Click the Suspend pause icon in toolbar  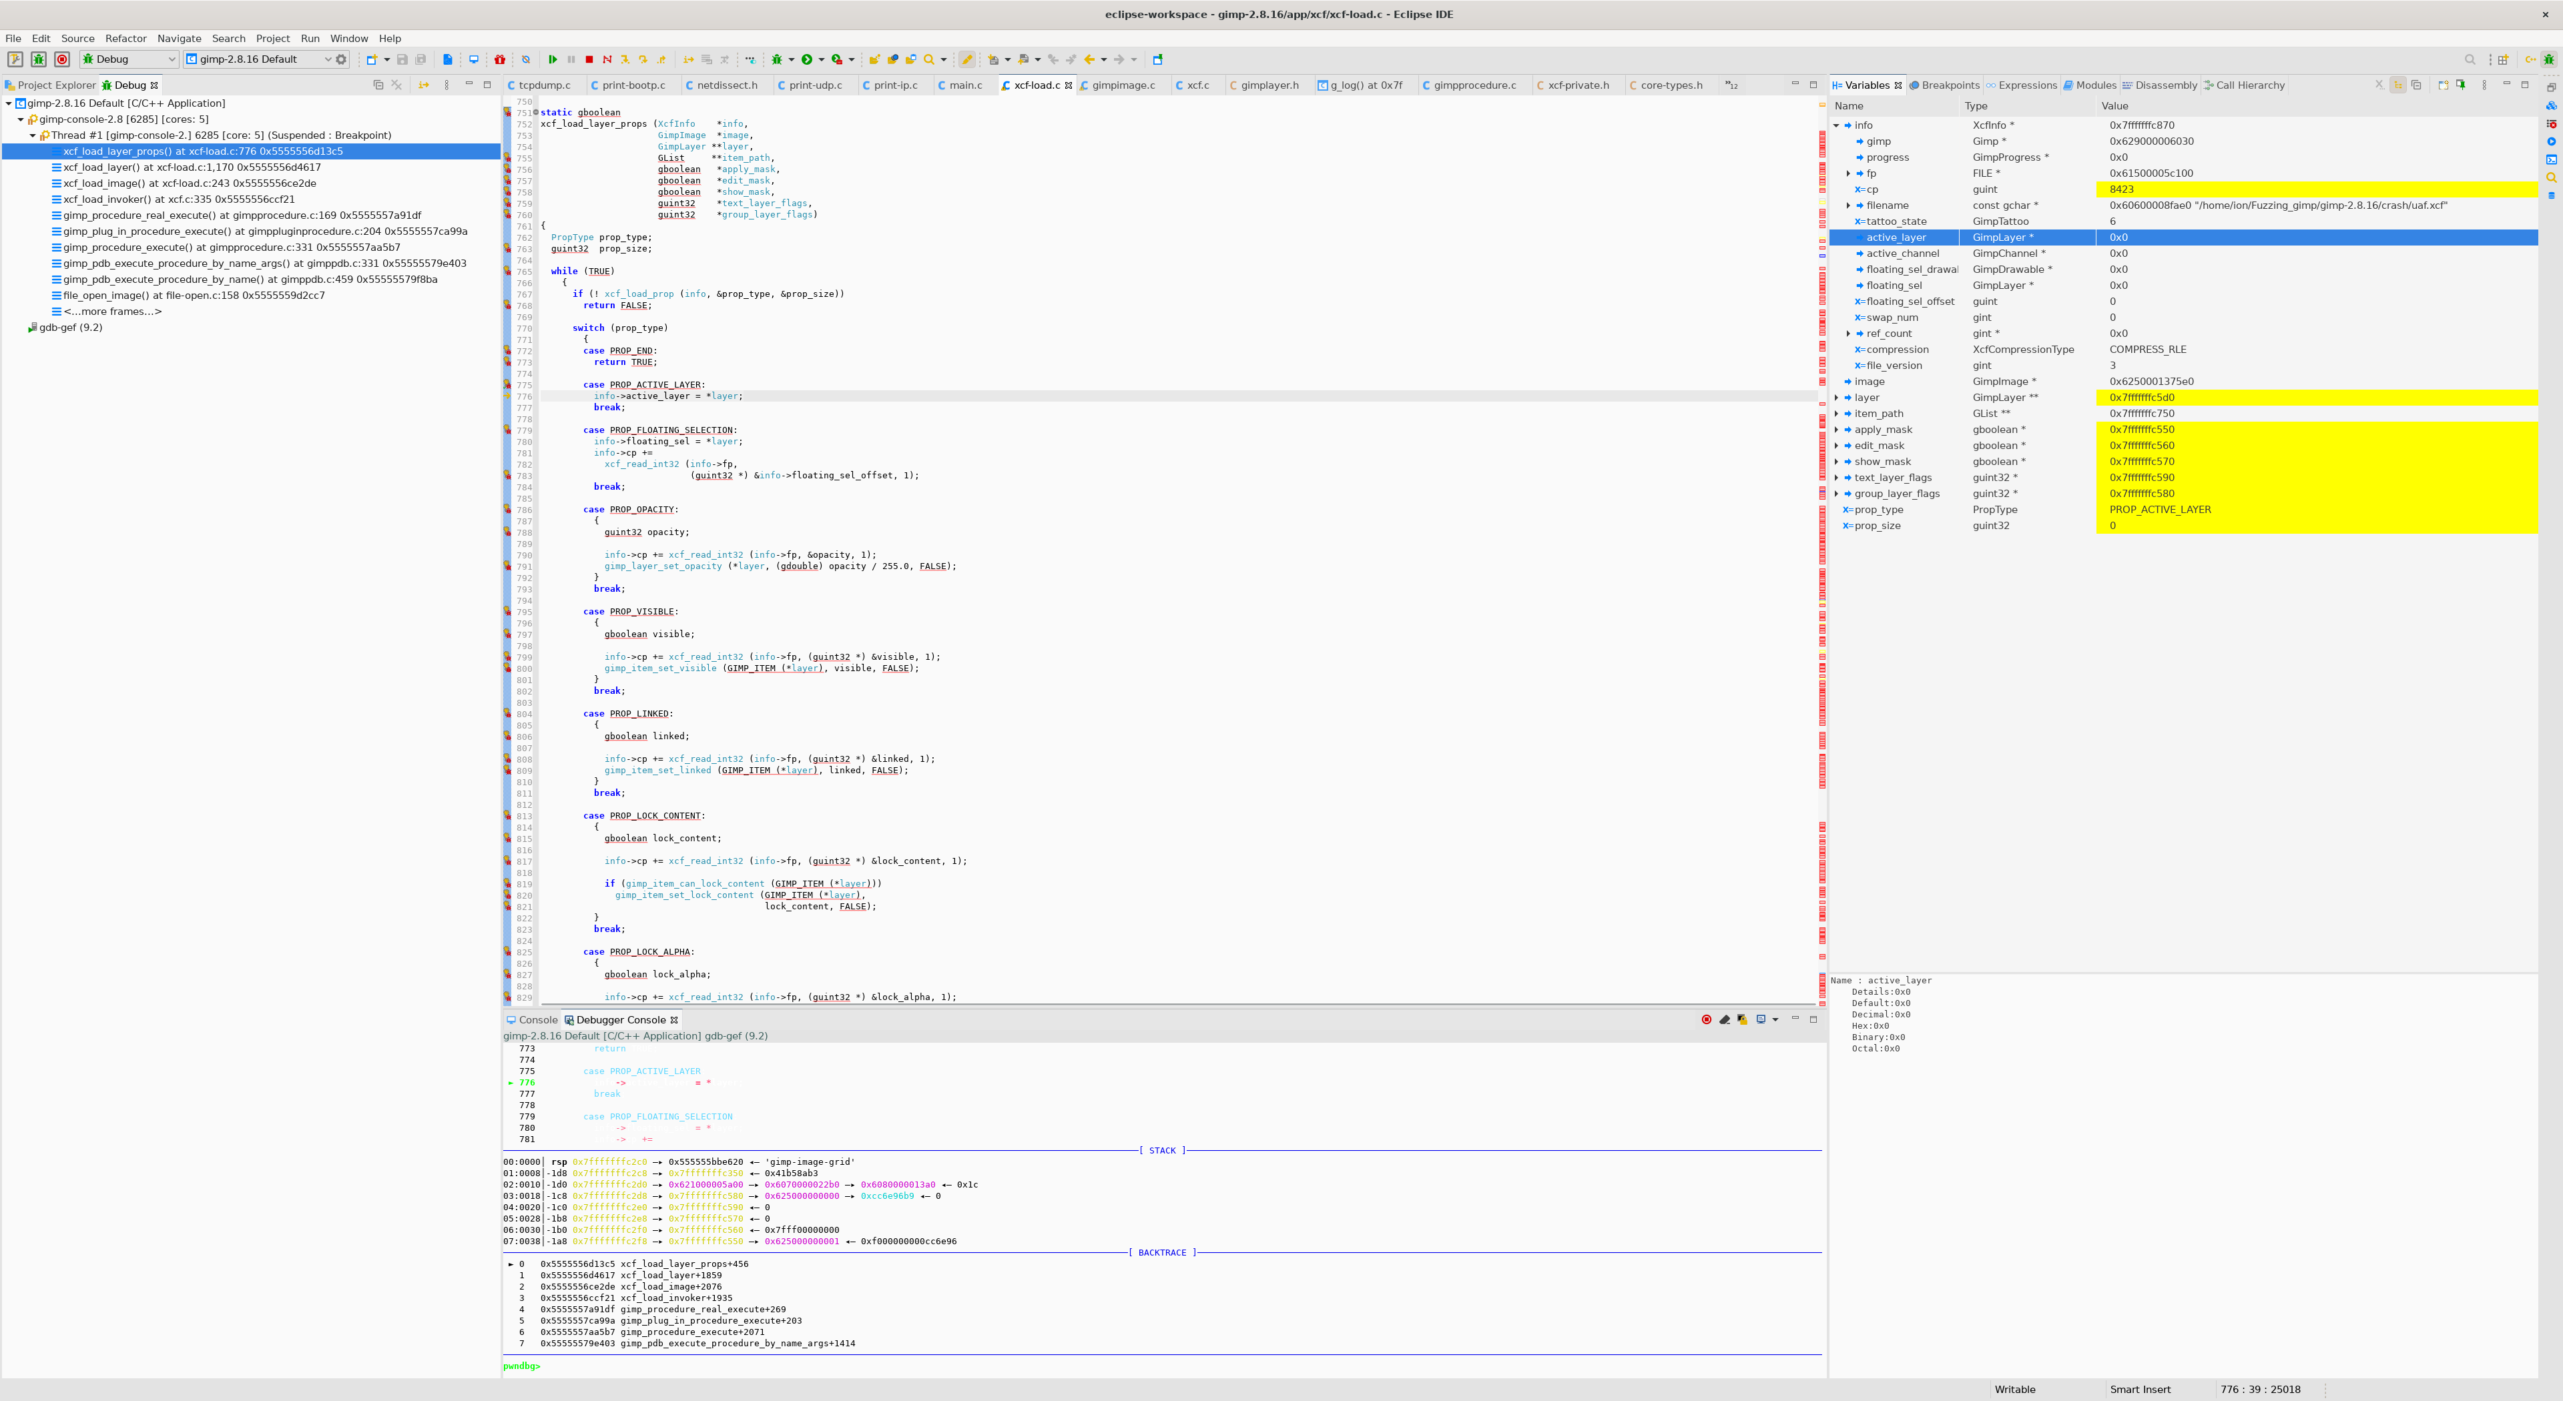[571, 59]
